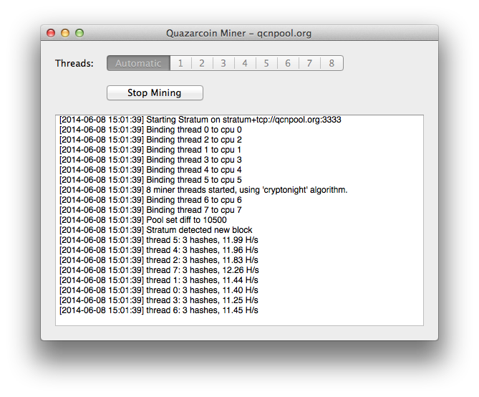Click the 8 miner threads started log line
Viewport: 479px width, 397px height.
coord(203,190)
